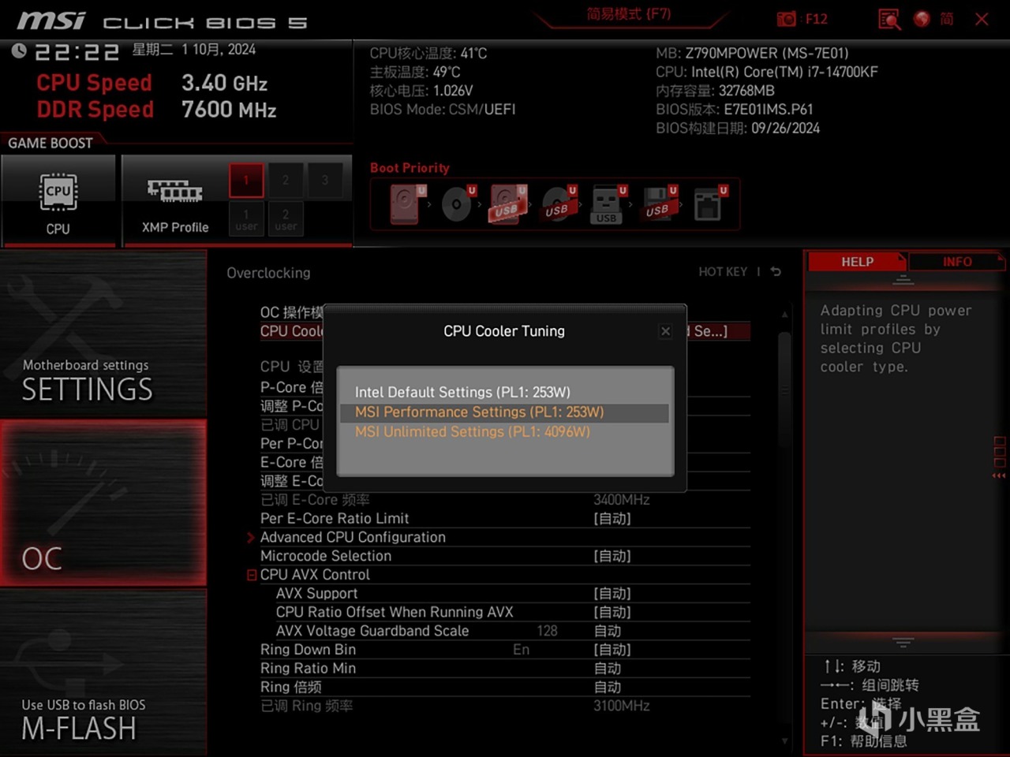Choose the USB hard disk boot device
Screen dimensions: 1010x757
click(x=507, y=204)
